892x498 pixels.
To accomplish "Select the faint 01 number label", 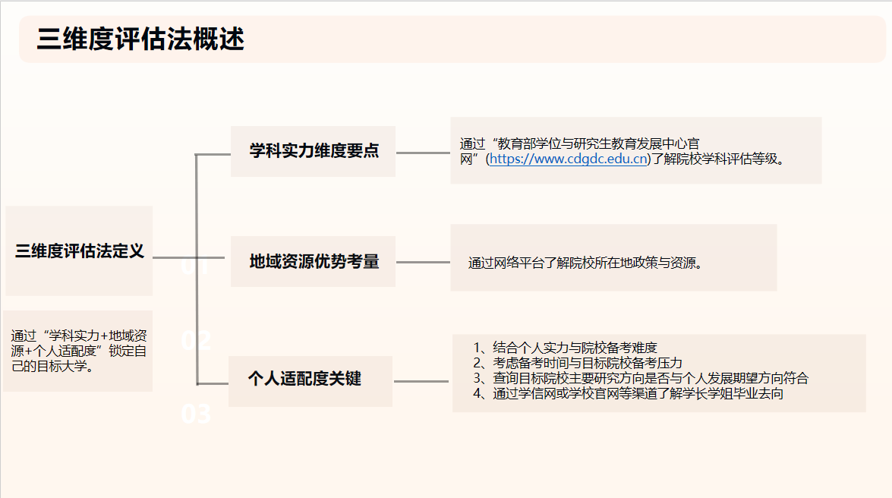I will [195, 269].
